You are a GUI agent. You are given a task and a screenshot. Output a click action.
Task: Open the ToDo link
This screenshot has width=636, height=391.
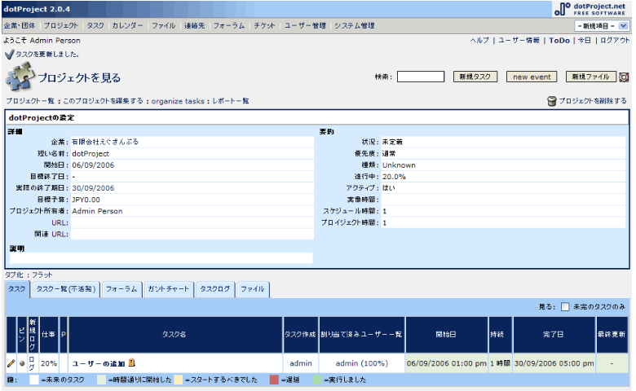click(559, 41)
